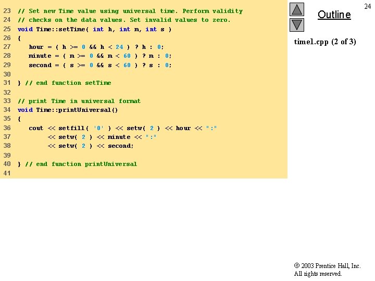
Task: Click the up arrow navigation button
Action: [297, 9]
